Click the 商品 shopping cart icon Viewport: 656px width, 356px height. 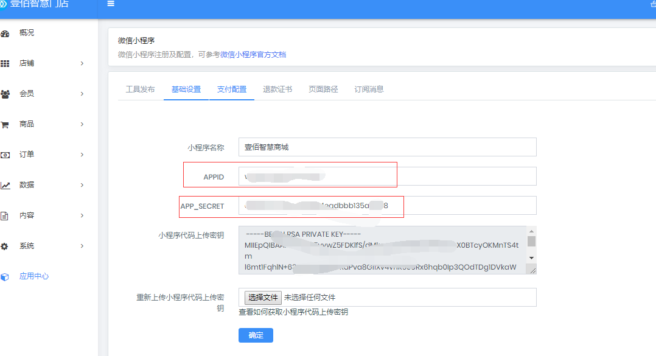click(5, 124)
